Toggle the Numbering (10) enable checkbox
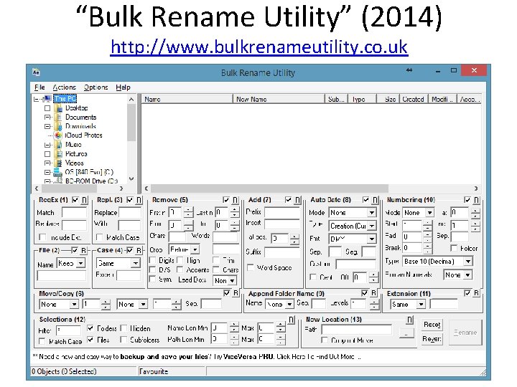The height and width of the screenshot is (387, 517). (467, 199)
